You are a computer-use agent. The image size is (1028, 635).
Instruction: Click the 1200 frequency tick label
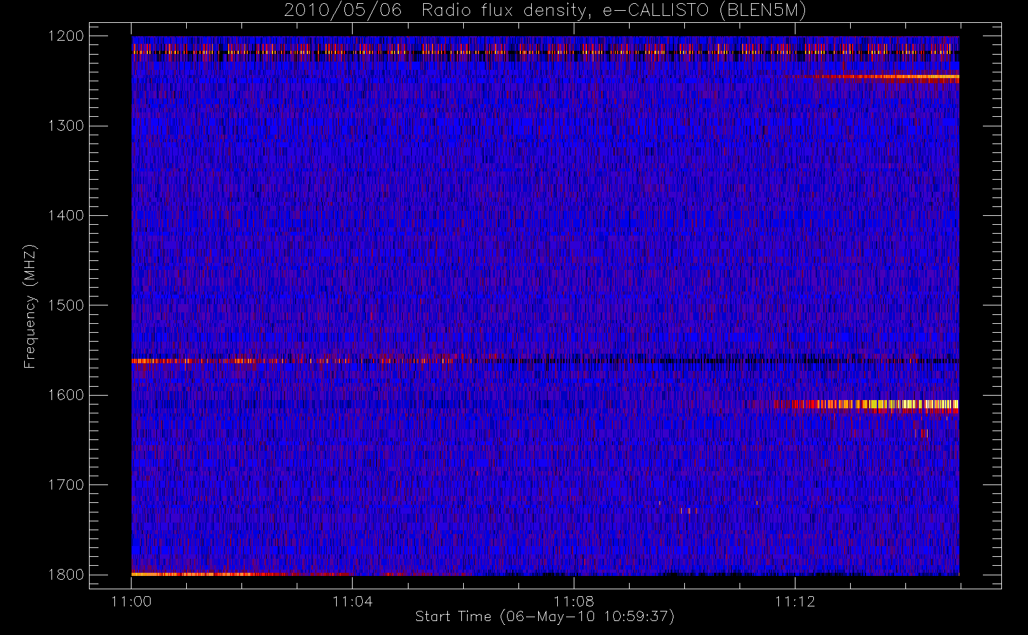tap(66, 36)
